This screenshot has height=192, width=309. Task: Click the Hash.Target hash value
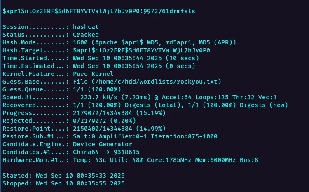pos(141,50)
